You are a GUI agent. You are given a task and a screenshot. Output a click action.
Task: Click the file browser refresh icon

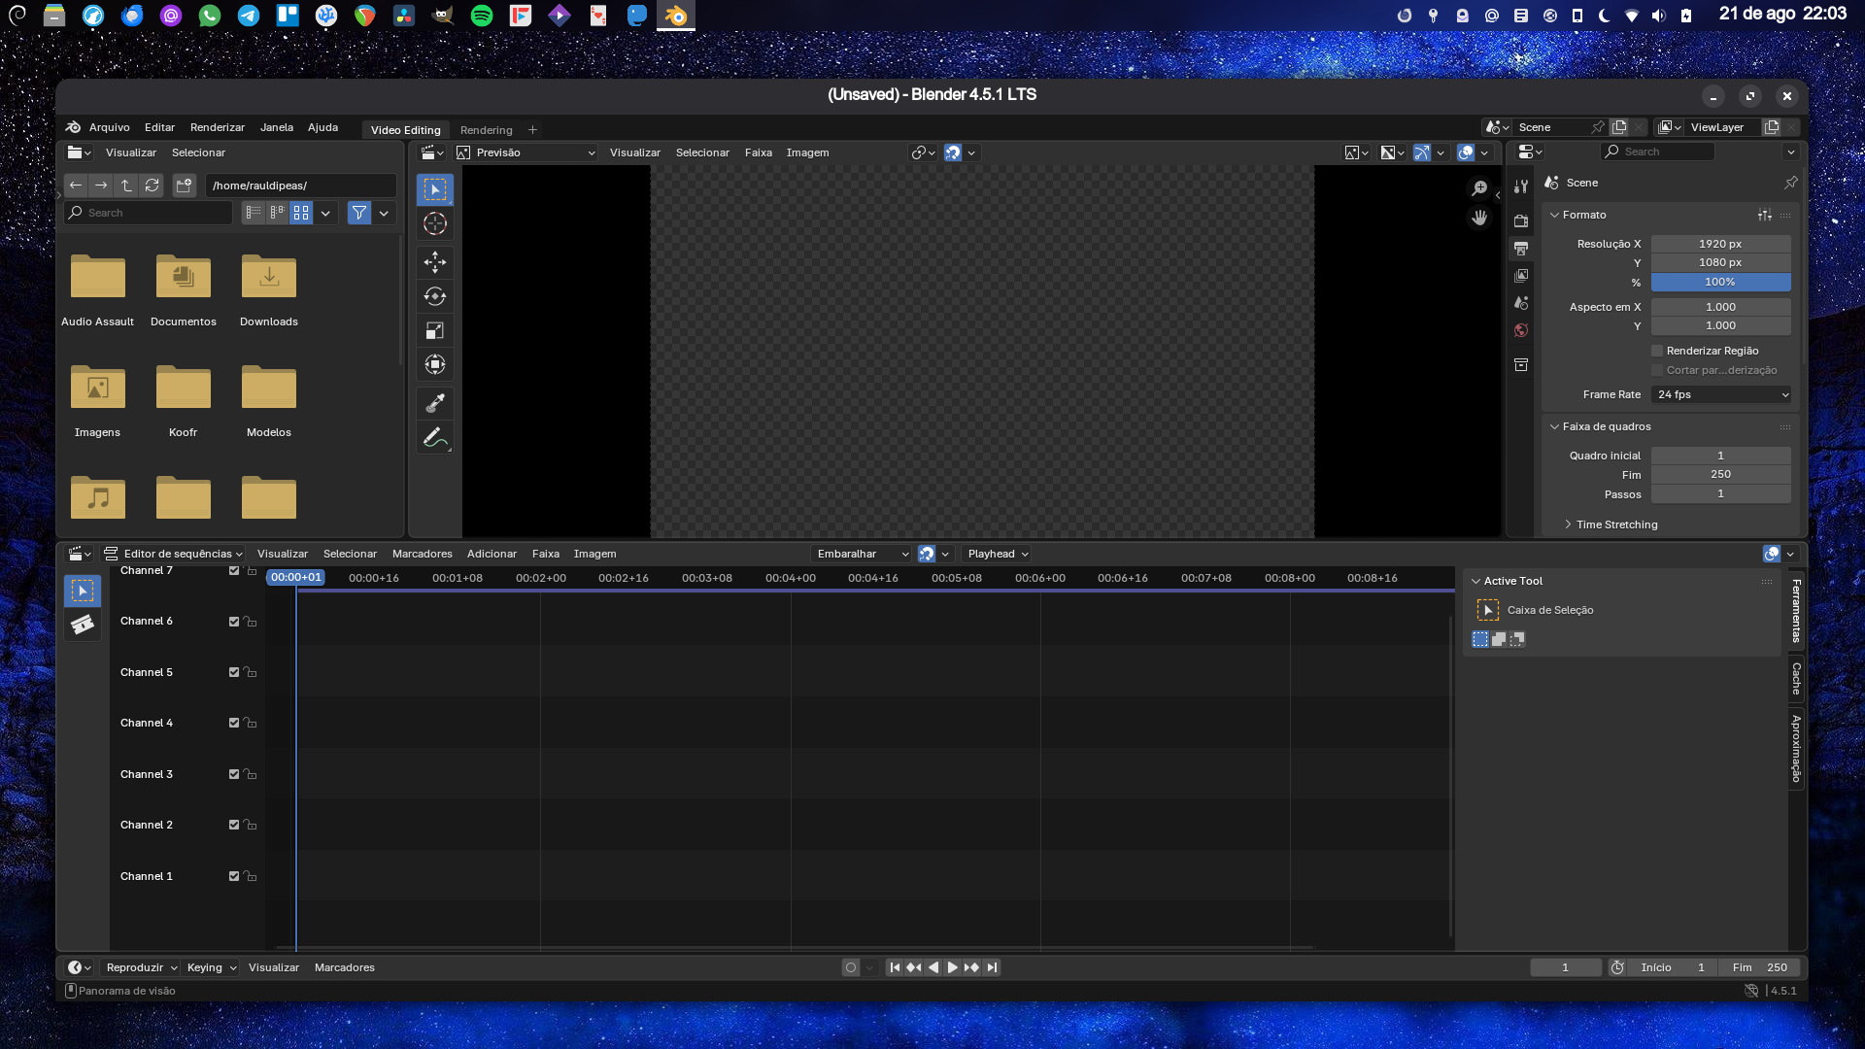click(153, 185)
